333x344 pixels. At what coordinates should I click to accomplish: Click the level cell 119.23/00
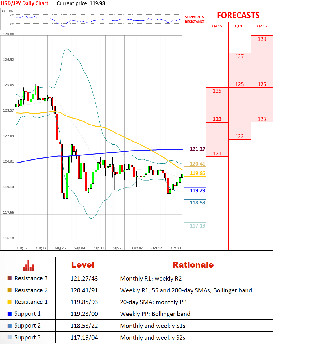coord(84,314)
